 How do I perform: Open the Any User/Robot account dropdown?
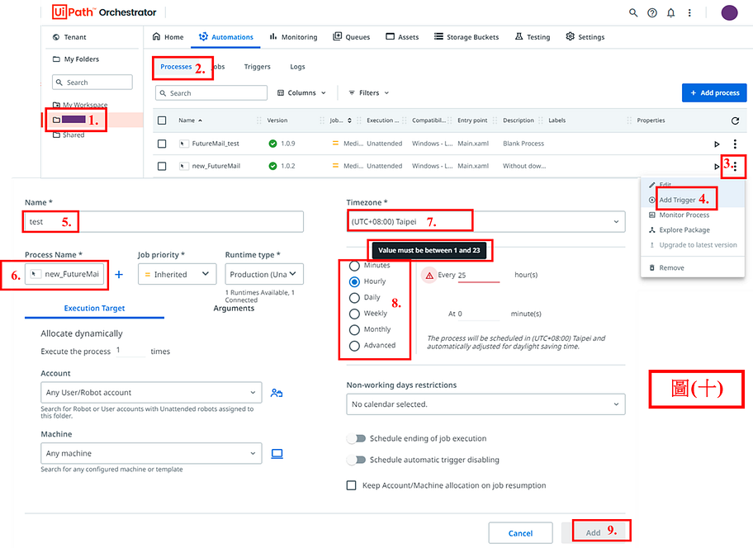click(x=151, y=393)
